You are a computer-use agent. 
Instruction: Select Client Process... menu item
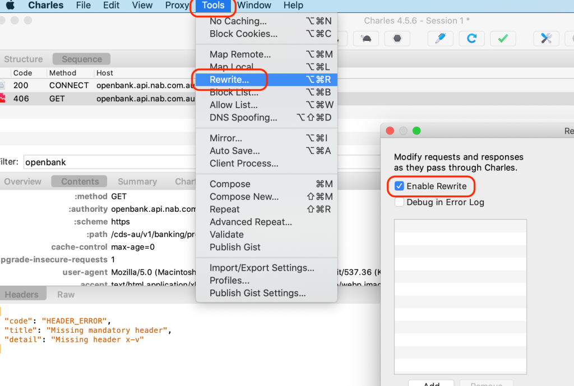pyautogui.click(x=266, y=164)
